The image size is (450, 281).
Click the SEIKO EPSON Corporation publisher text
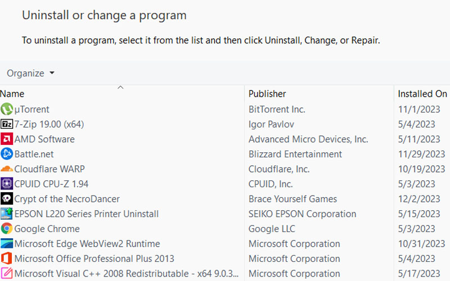(x=302, y=214)
